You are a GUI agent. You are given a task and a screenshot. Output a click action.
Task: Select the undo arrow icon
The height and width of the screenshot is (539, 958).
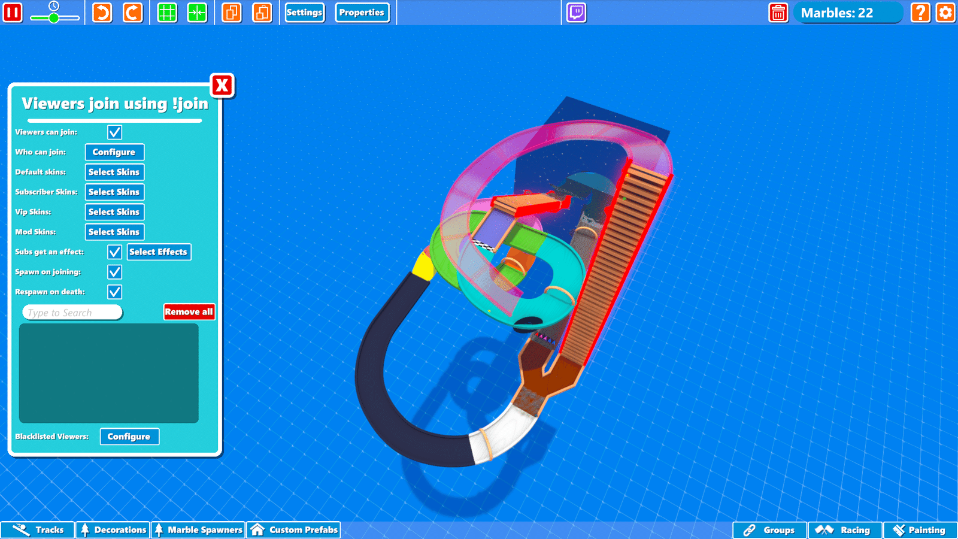click(103, 13)
